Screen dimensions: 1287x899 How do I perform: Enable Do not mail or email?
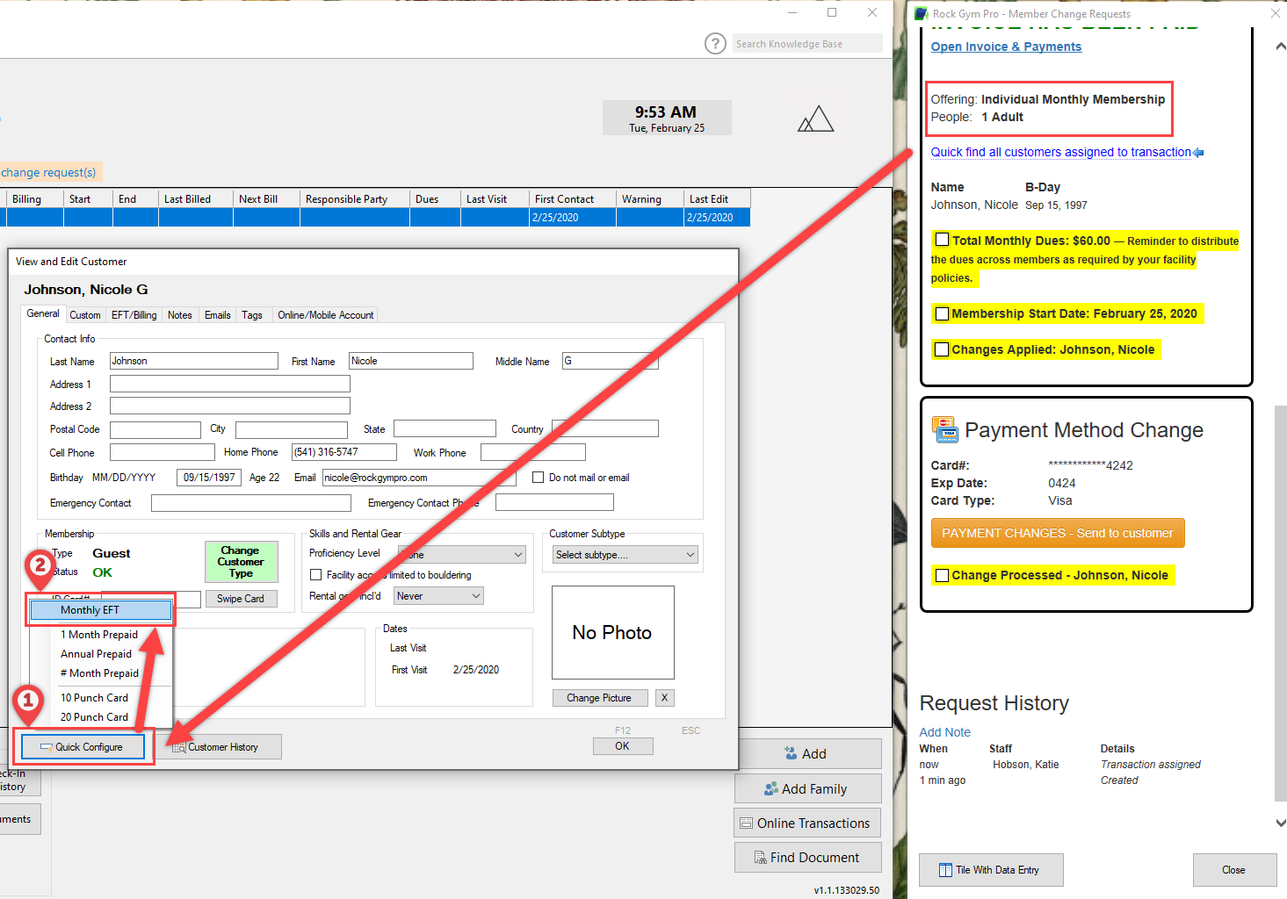tap(539, 478)
